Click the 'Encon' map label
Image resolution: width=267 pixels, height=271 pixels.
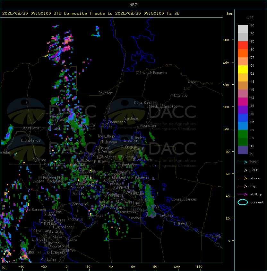tap(193, 81)
